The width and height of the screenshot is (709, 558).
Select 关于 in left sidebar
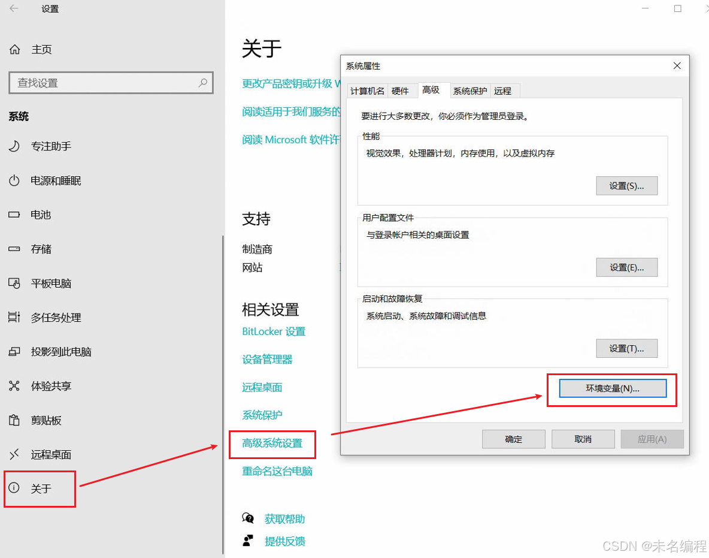(x=41, y=488)
